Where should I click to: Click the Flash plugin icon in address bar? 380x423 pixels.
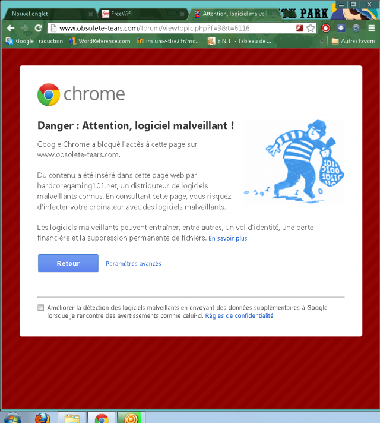[x=299, y=28]
